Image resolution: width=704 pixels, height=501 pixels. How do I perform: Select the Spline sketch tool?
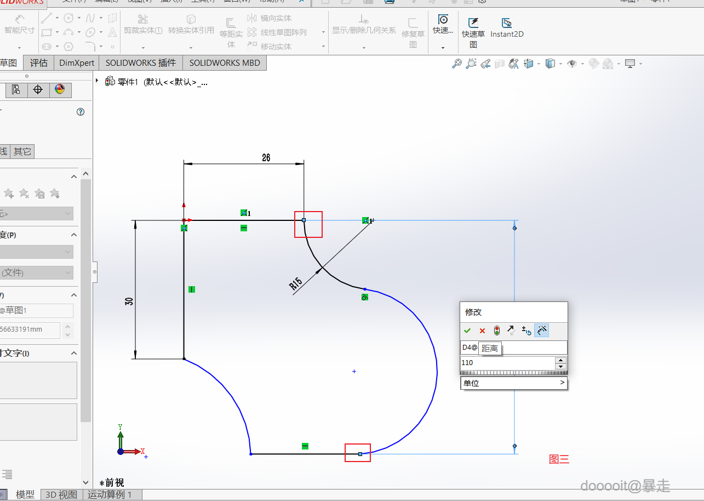pos(91,18)
